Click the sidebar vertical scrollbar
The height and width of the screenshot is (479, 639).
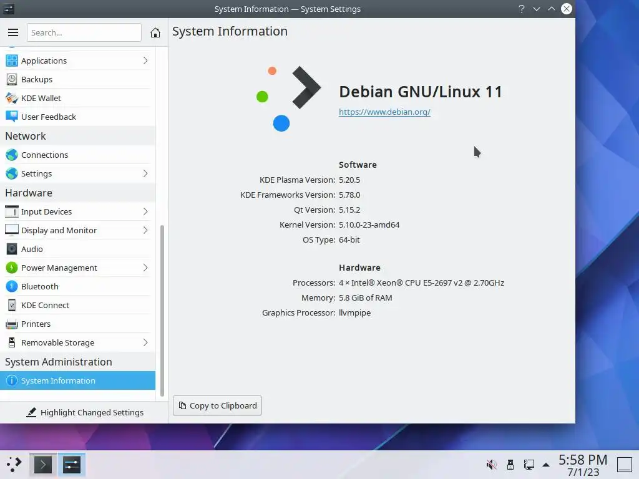point(162,311)
